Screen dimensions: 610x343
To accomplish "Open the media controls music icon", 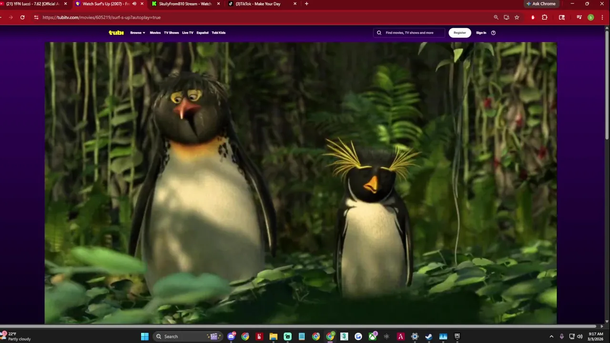I will (579, 17).
